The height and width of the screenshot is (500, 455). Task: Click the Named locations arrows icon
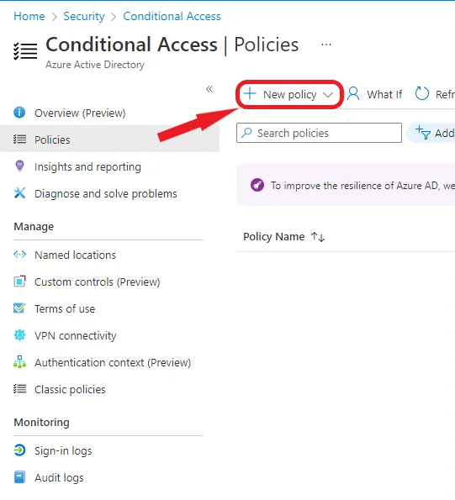[x=19, y=255]
